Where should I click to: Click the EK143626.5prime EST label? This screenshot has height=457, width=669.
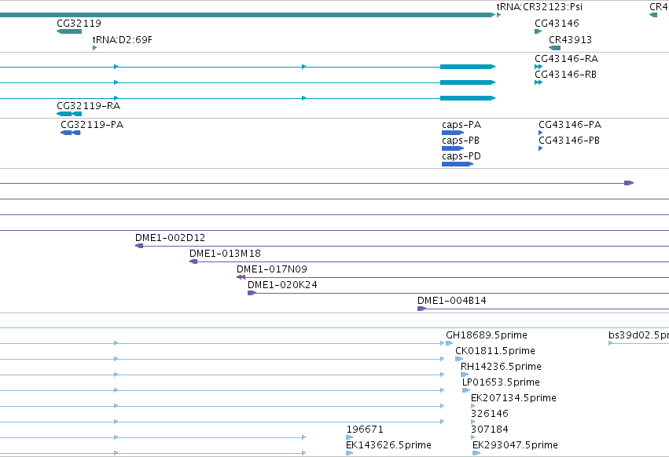[388, 445]
